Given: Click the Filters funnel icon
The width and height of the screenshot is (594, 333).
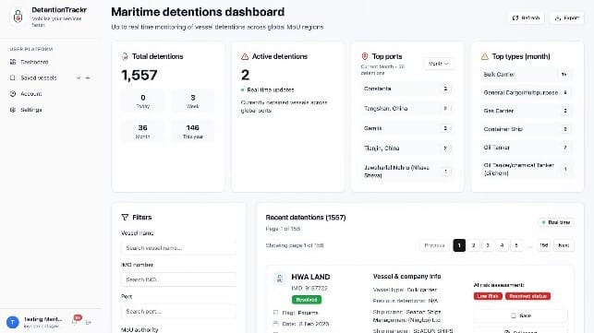Looking at the screenshot, I should (125, 217).
